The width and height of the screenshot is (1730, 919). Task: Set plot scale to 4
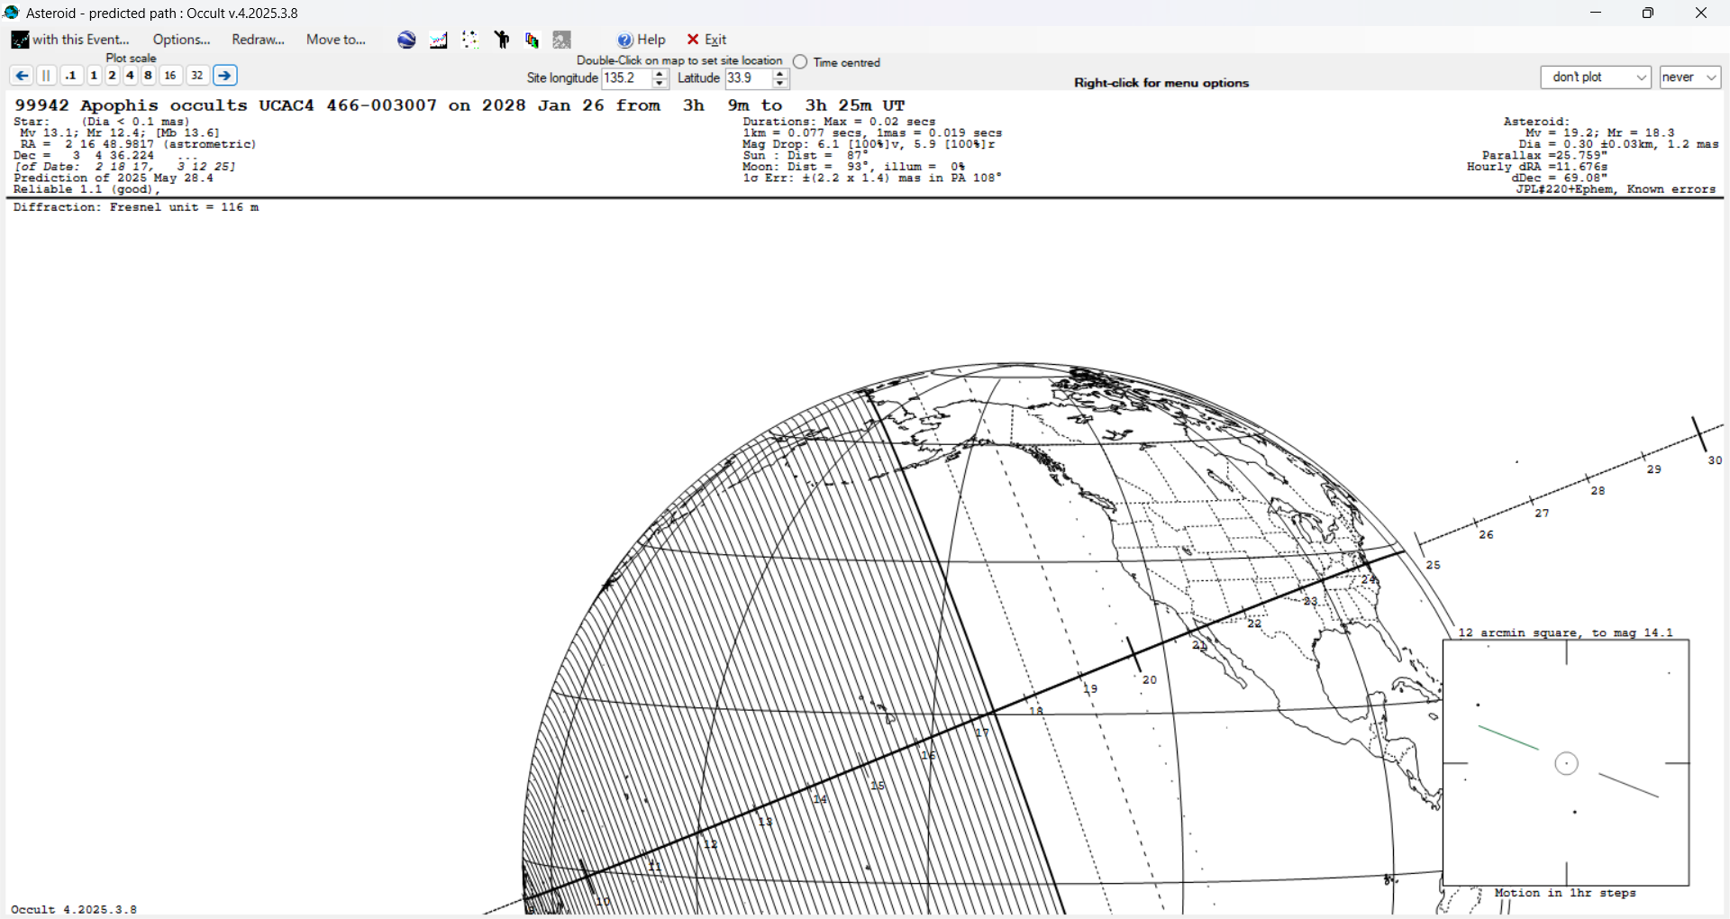click(130, 76)
